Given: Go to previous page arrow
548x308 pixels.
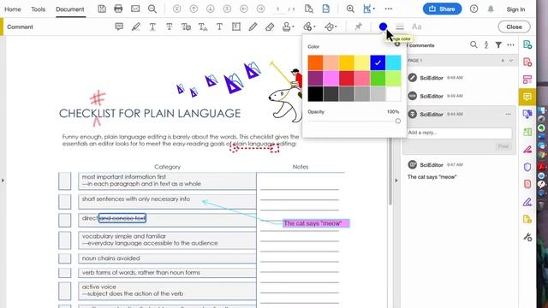Looking at the screenshot, I should click(x=194, y=9).
